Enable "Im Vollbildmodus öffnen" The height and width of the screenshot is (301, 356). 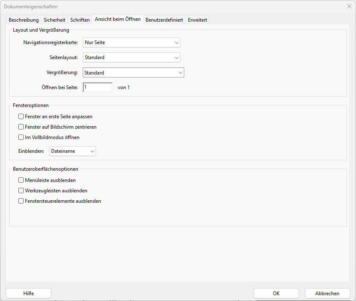21,137
